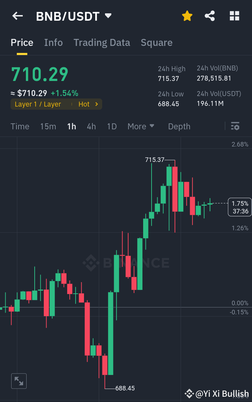
Task: Tap the back arrow to leave the chart
Action: pyautogui.click(x=17, y=16)
